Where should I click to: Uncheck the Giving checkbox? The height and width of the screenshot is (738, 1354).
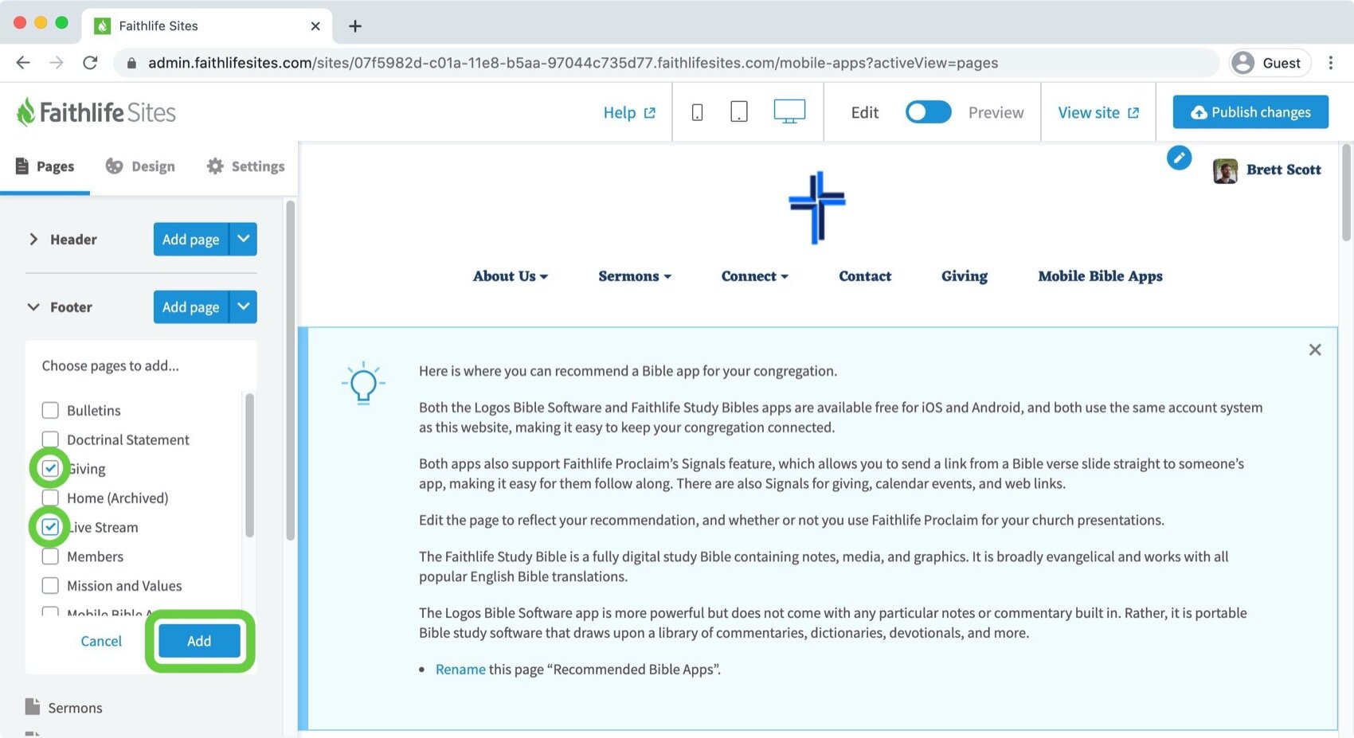coord(50,468)
